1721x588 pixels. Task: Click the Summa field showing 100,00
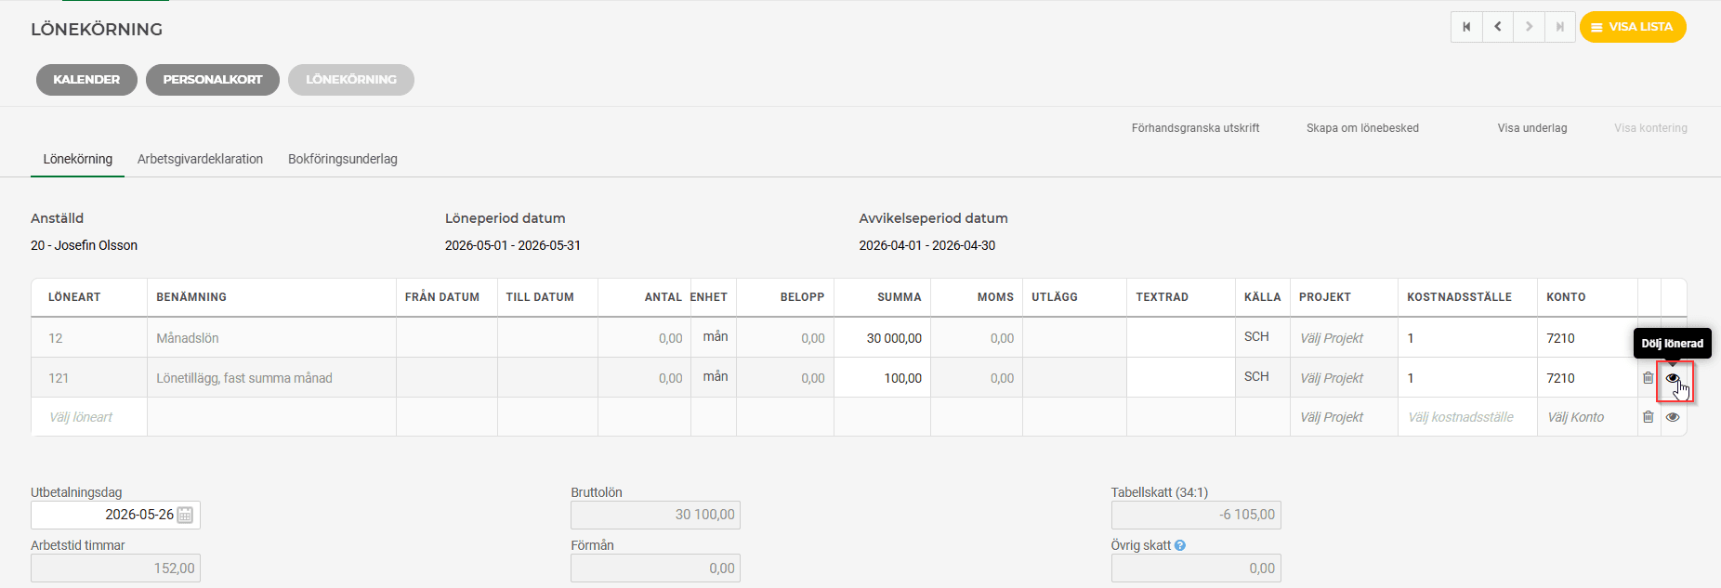(883, 378)
